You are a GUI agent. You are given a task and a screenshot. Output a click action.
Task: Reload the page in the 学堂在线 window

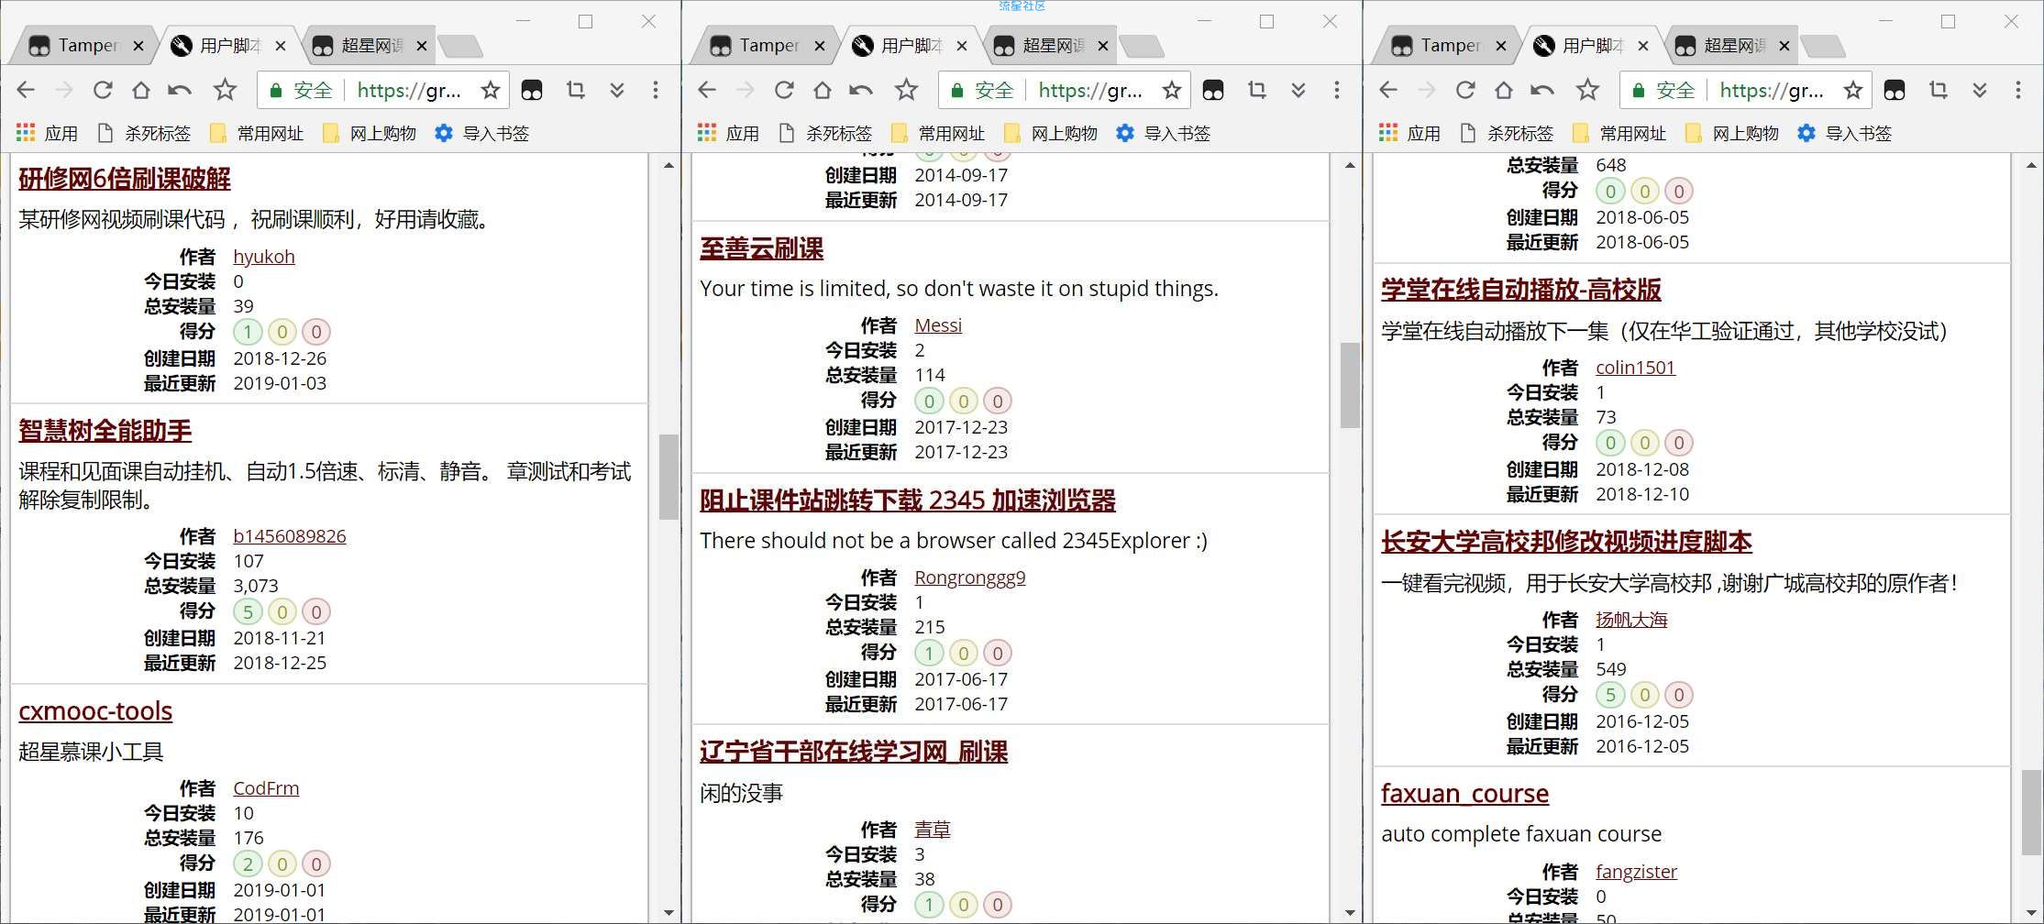(1465, 90)
